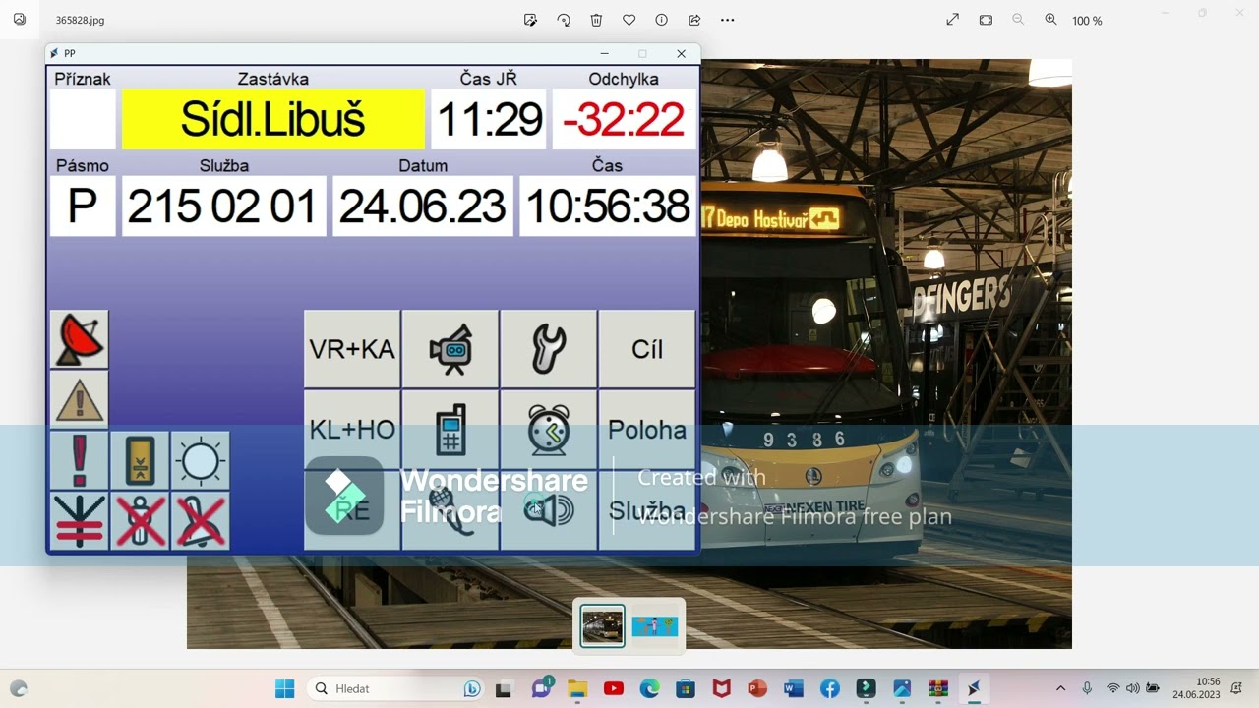Zoom out in Photos viewer
Viewport: 1259px width, 708px height.
[1018, 20]
